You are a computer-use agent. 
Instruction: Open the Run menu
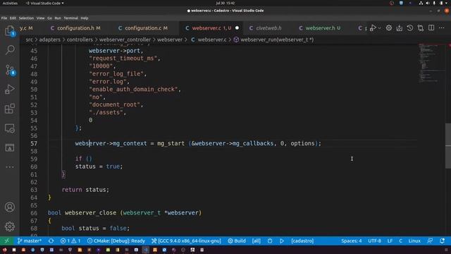(58, 18)
